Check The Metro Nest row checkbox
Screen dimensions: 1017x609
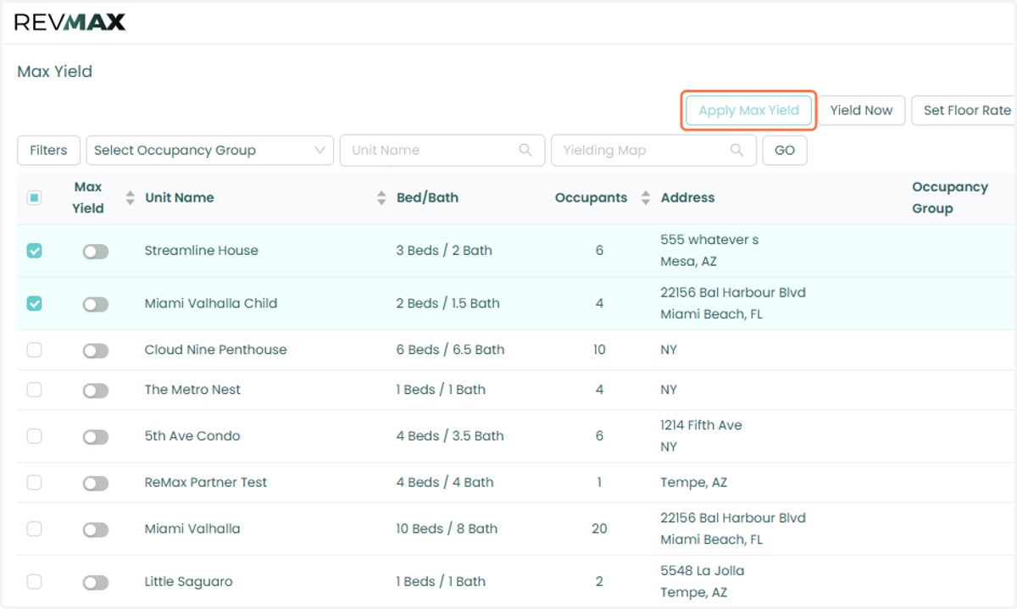[x=34, y=390]
